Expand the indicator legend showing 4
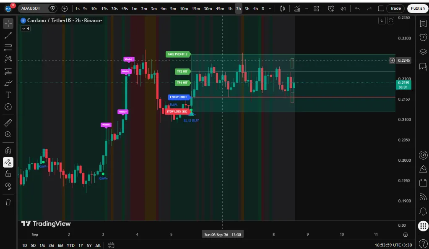 26,29
